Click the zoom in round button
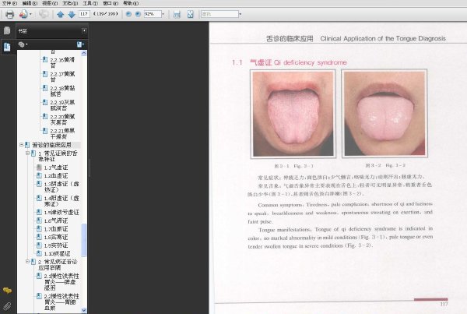 click(138, 14)
